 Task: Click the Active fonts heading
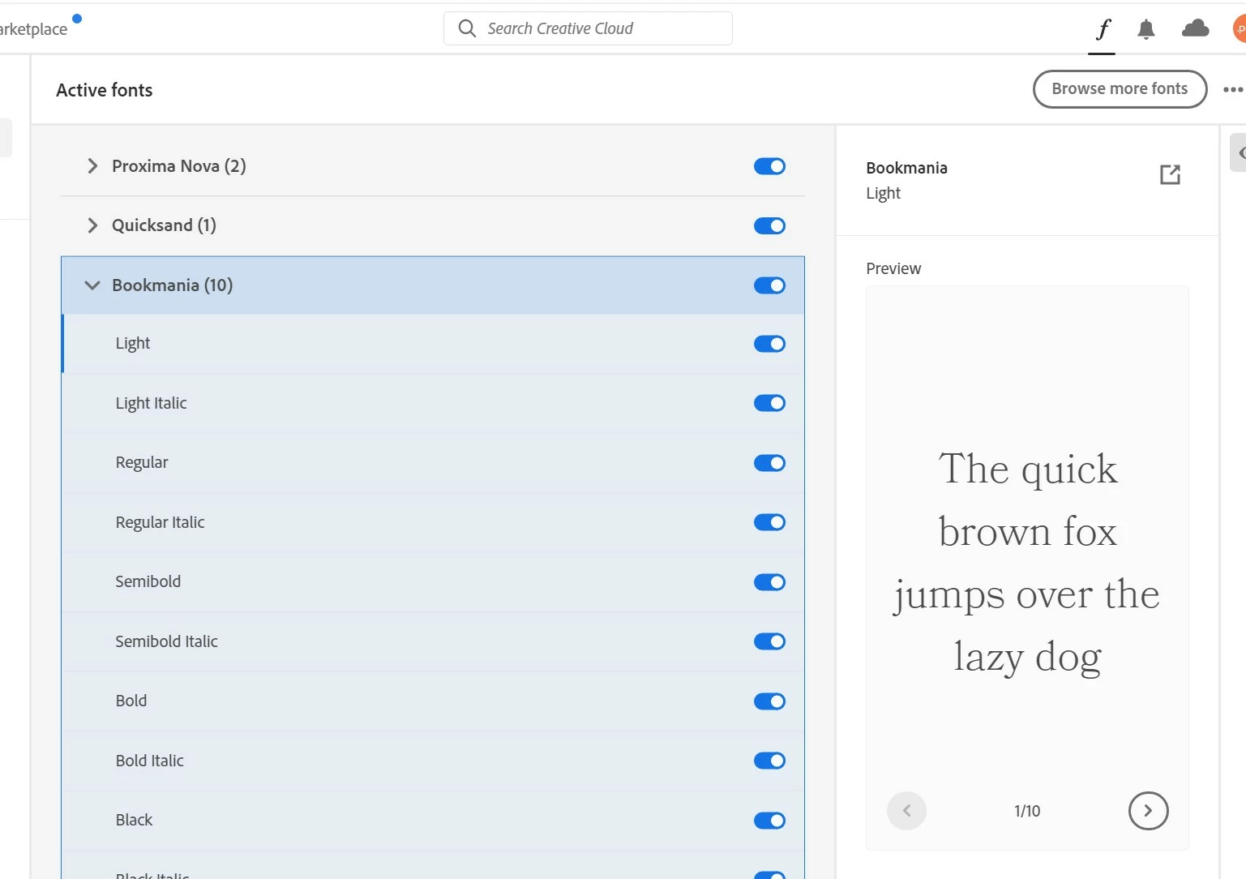click(104, 90)
